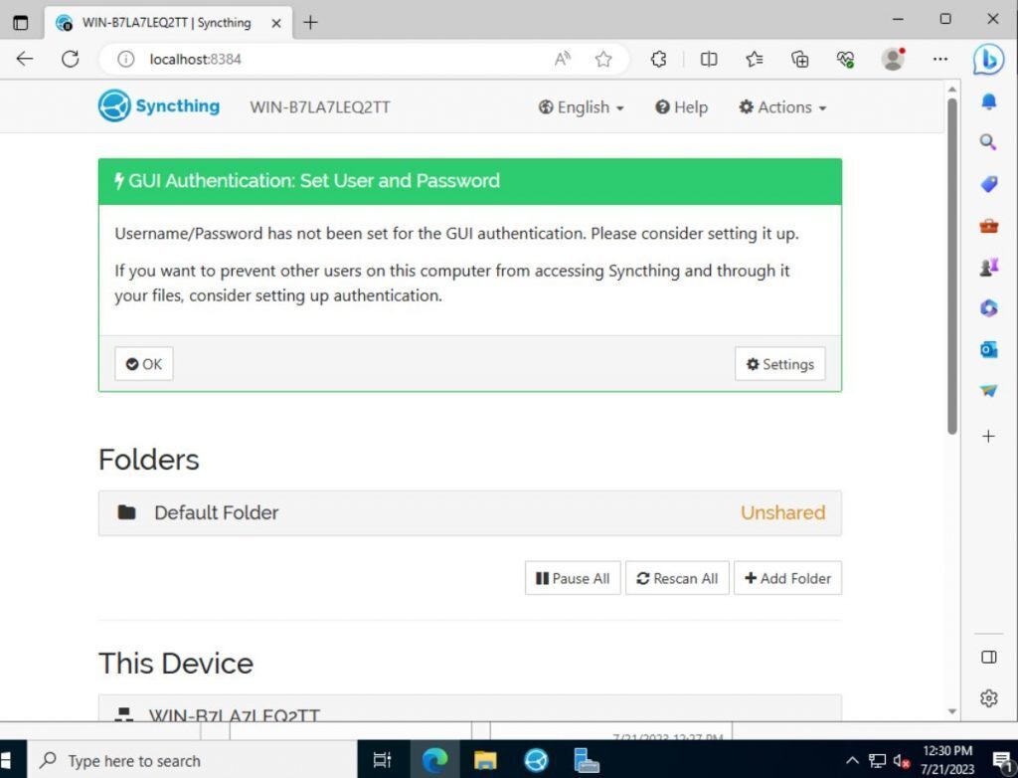
Task: Click the taskbar search box
Action: [192, 760]
